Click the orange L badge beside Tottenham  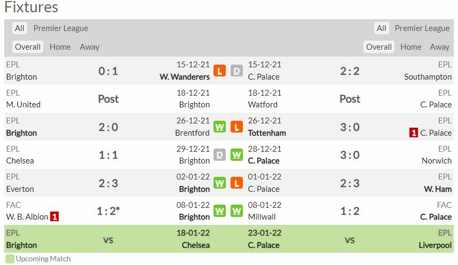click(237, 127)
